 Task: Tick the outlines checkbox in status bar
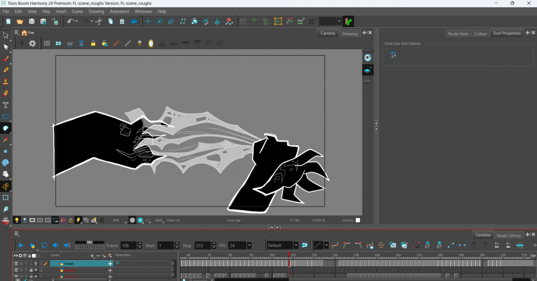(x=358, y=220)
